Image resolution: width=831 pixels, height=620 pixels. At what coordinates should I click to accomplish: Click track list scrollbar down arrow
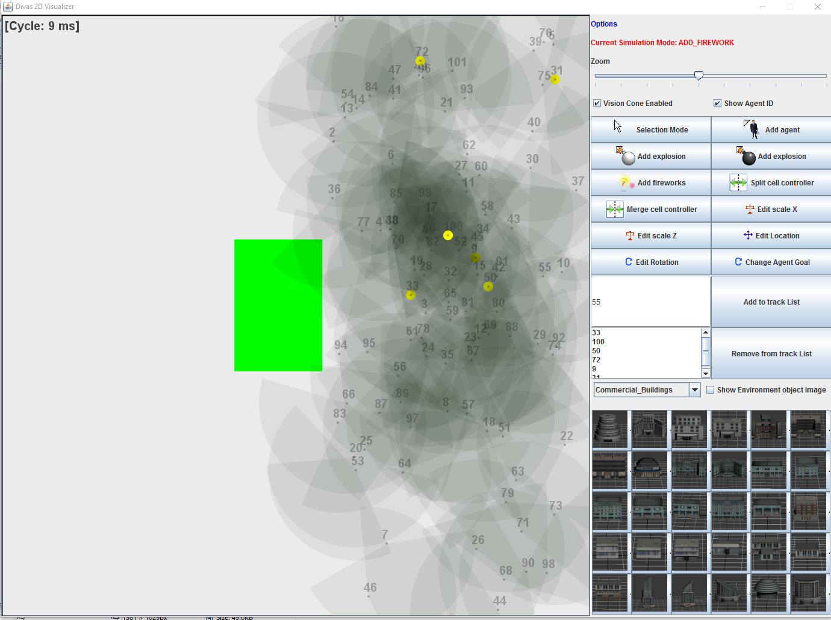tap(706, 373)
